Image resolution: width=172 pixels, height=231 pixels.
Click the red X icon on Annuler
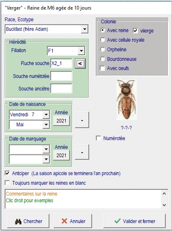64,221
